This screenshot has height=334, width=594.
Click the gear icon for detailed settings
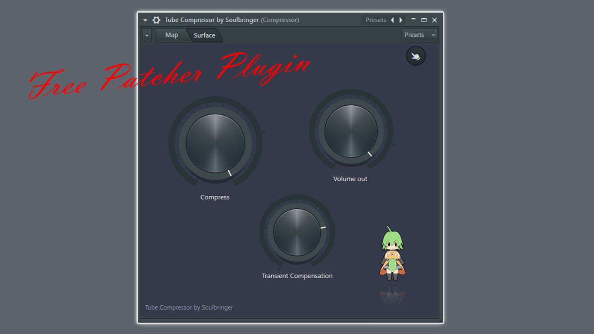pos(157,20)
